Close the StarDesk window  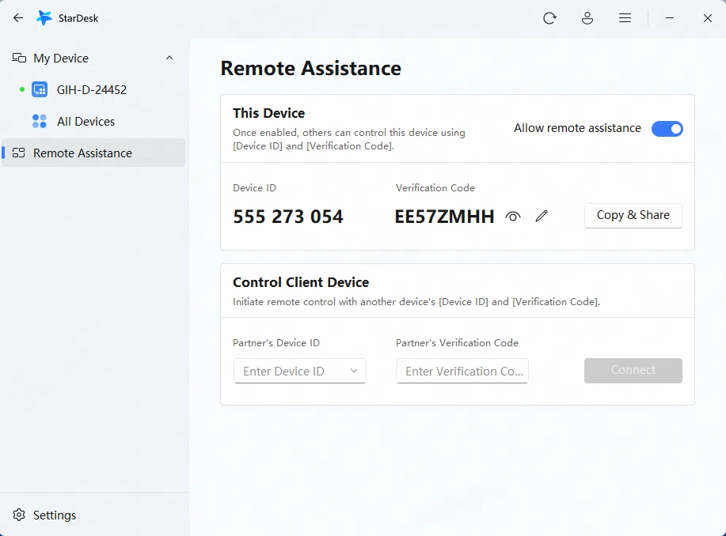tap(708, 18)
